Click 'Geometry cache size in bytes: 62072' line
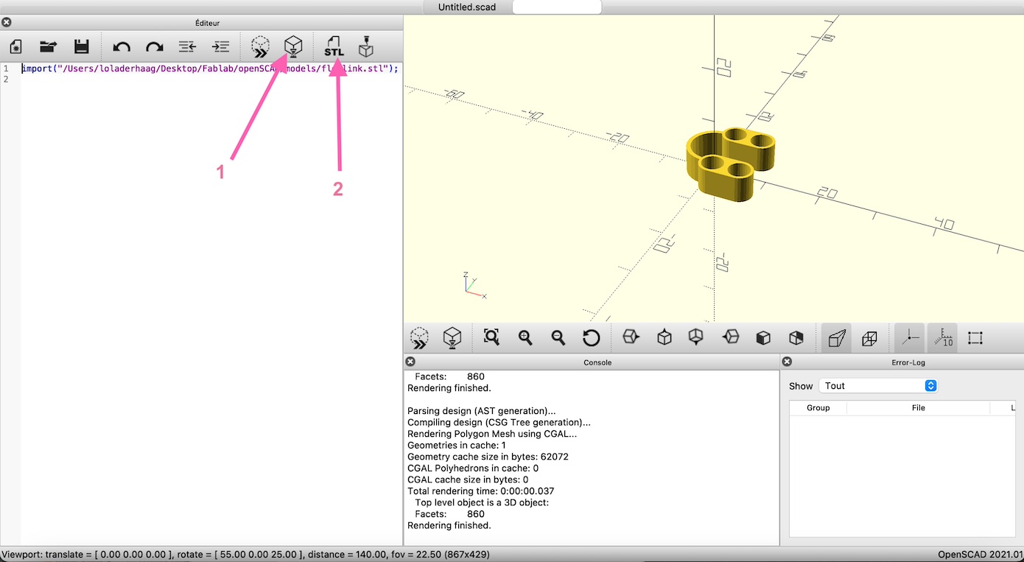The width and height of the screenshot is (1024, 562). 488,457
